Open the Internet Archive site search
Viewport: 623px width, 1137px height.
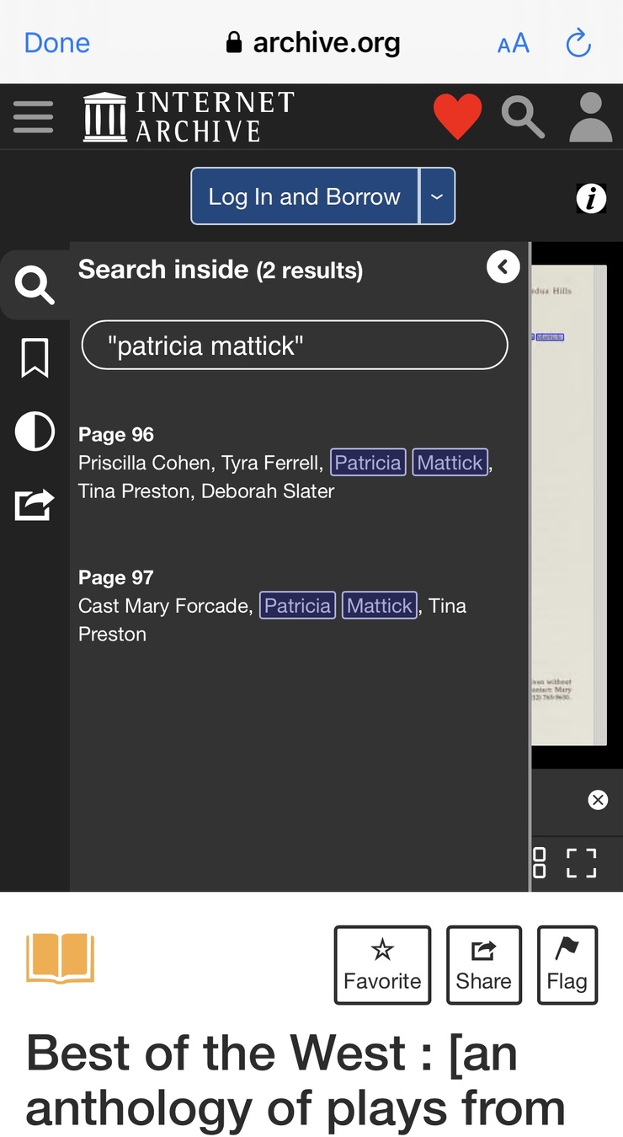[x=523, y=116]
